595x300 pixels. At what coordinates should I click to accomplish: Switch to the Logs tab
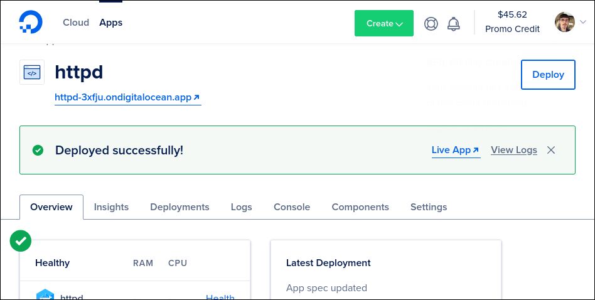[x=242, y=207]
